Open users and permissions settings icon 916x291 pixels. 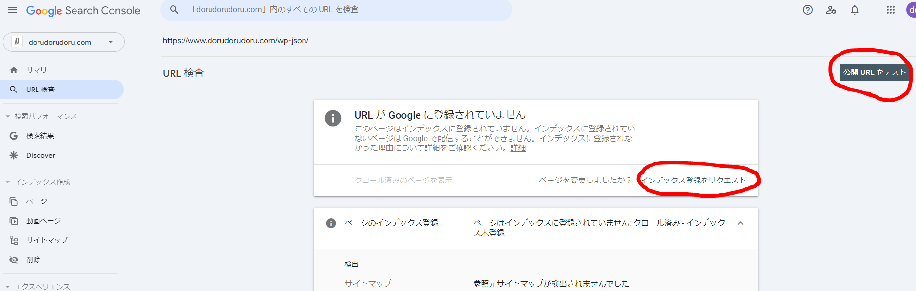[831, 10]
